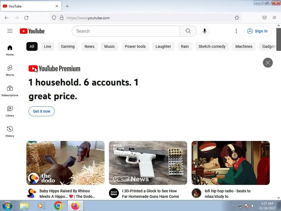Open the volume speaker tray icon
Viewport: 281px width, 211px height.
pyautogui.click(x=253, y=206)
